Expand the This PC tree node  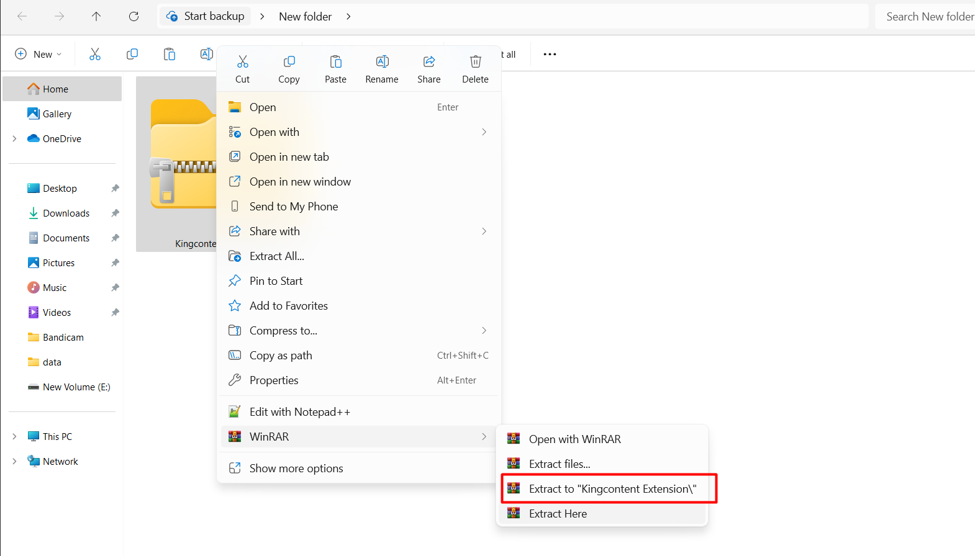(x=14, y=437)
